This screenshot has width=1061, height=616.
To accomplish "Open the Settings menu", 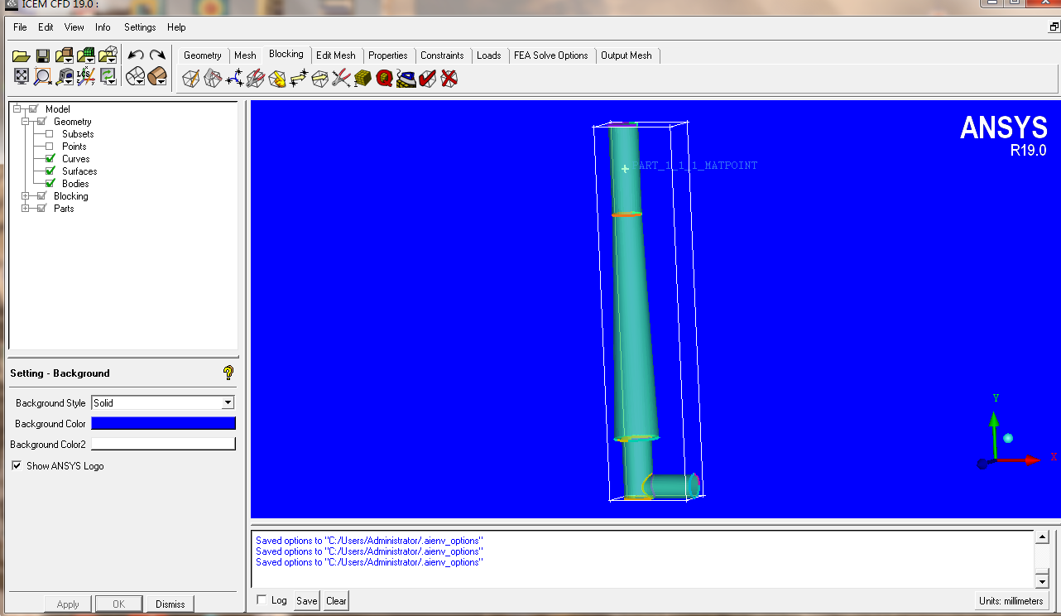I will 140,27.
